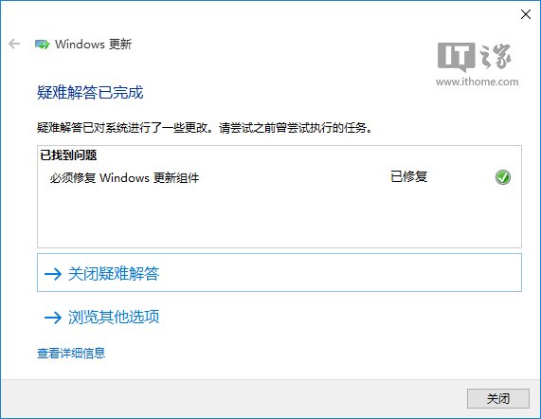Click the IT之家 logo watermark
Viewport: 541px width, 419px height.
point(475,56)
